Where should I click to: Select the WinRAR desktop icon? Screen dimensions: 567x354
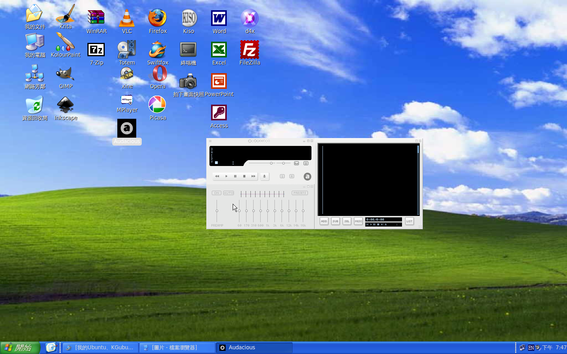[96, 22]
